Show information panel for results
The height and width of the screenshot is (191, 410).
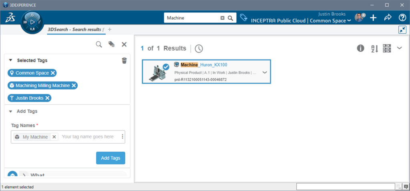point(361,48)
